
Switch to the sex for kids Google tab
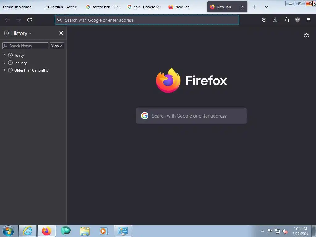[103, 7]
